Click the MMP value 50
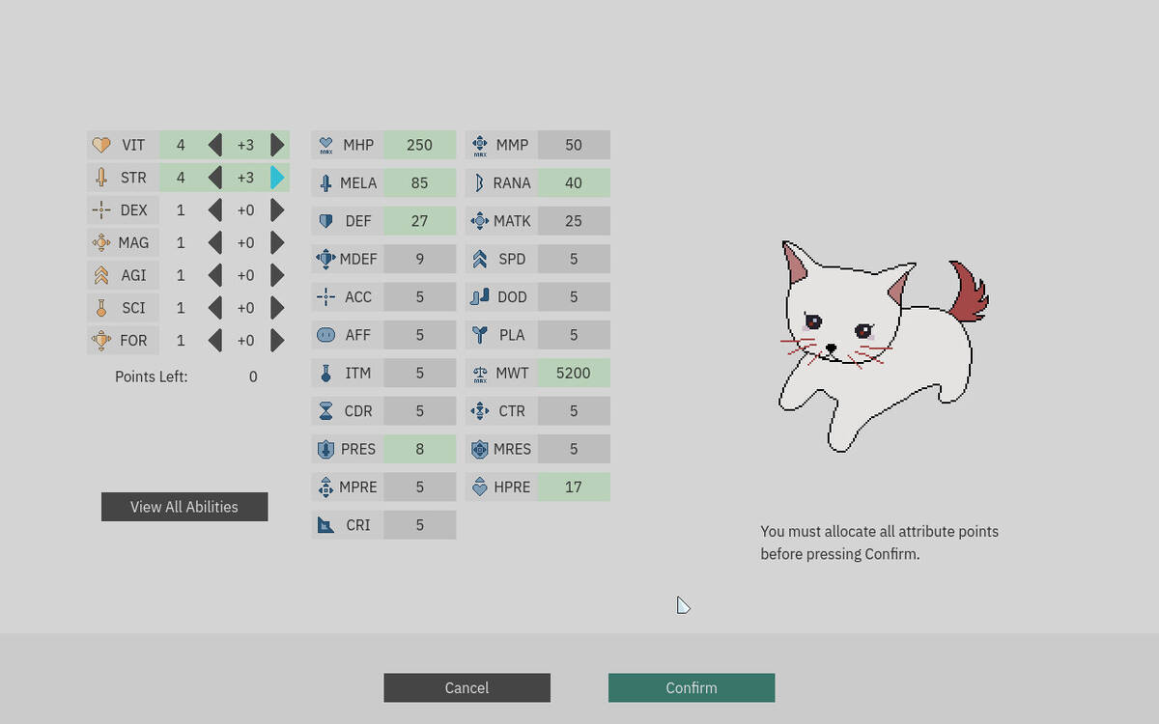Viewport: 1159px width, 724px height. click(x=574, y=145)
